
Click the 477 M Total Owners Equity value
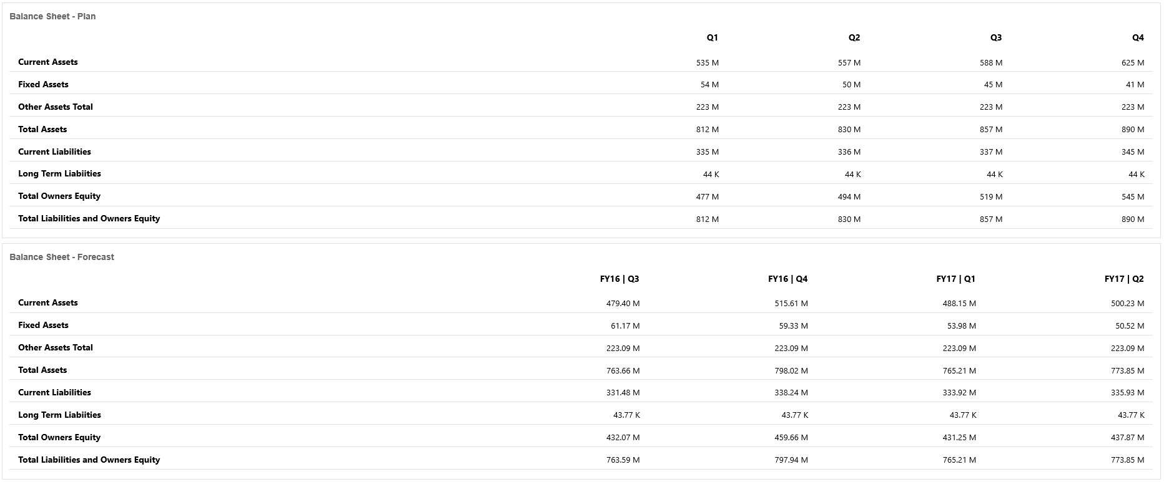coord(708,197)
